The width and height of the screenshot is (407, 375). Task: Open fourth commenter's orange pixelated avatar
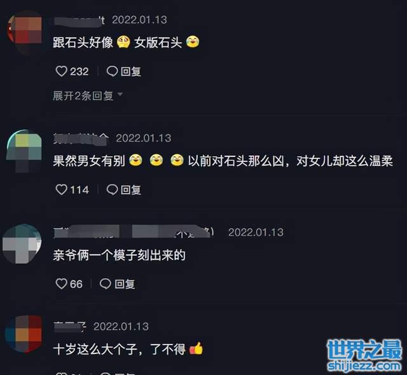[24, 334]
